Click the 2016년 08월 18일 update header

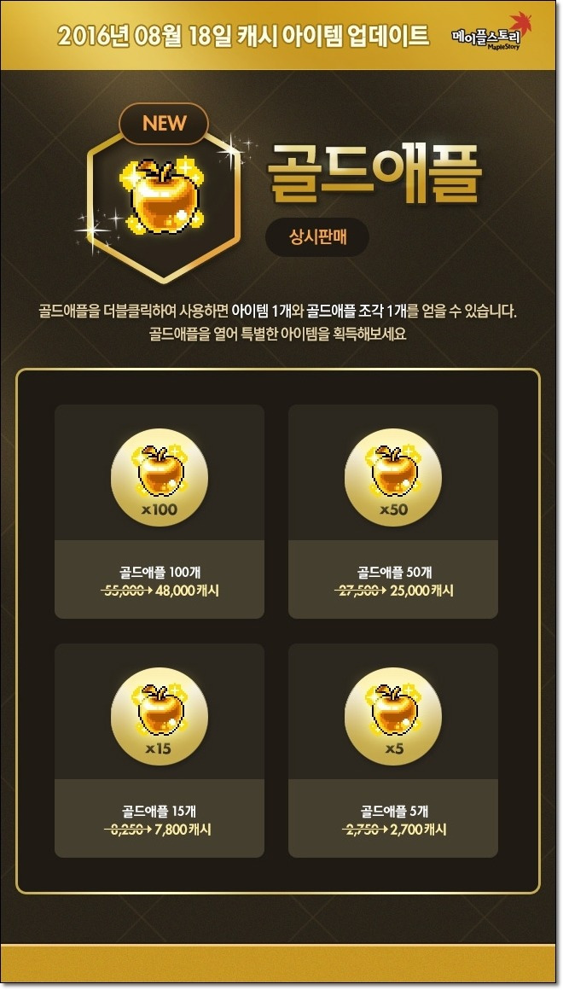click(244, 36)
